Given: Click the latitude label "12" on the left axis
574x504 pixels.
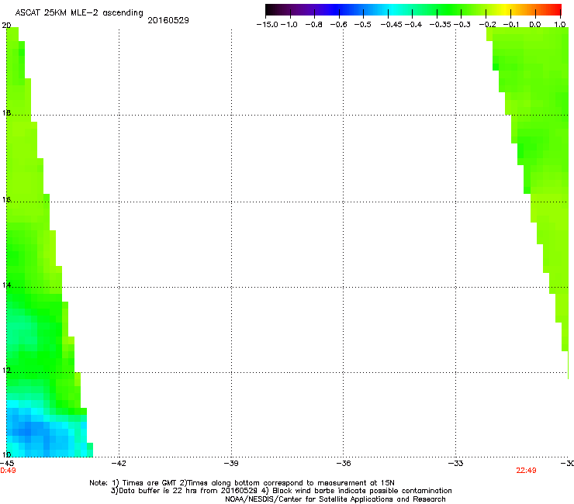Looking at the screenshot, I should [6, 371].
